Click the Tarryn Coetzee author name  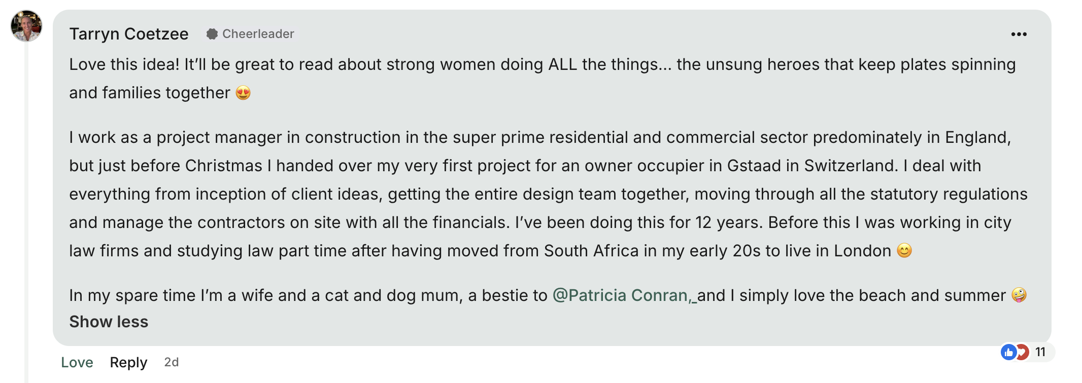129,34
